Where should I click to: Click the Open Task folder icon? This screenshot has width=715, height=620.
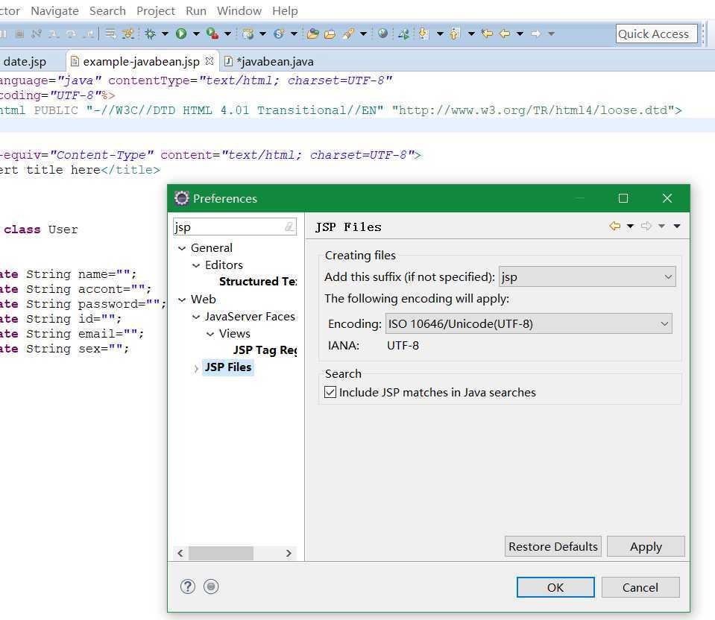tap(330, 34)
